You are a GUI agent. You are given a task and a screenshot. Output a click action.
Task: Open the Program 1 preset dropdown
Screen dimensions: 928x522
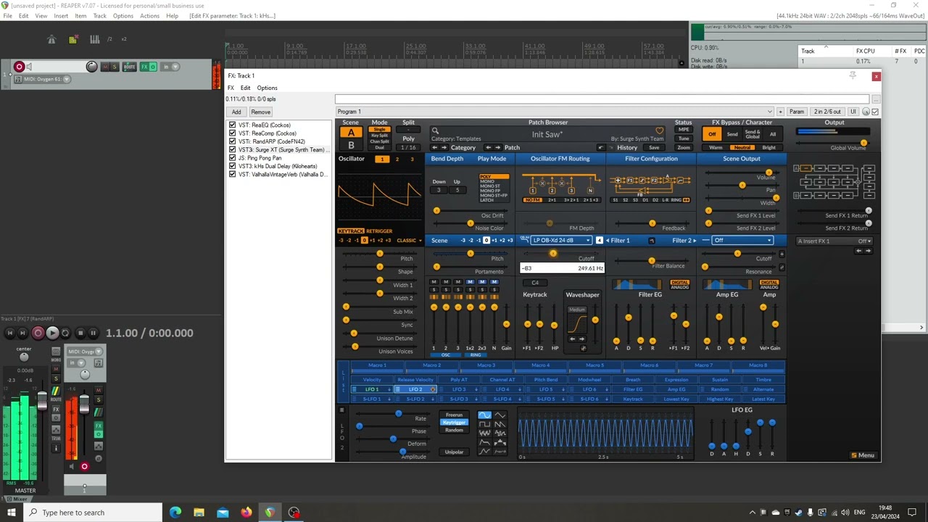point(554,112)
